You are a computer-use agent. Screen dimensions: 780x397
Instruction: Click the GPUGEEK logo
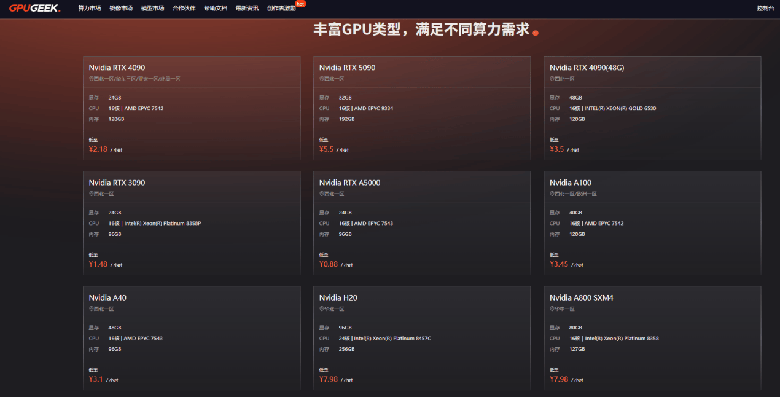pos(34,8)
